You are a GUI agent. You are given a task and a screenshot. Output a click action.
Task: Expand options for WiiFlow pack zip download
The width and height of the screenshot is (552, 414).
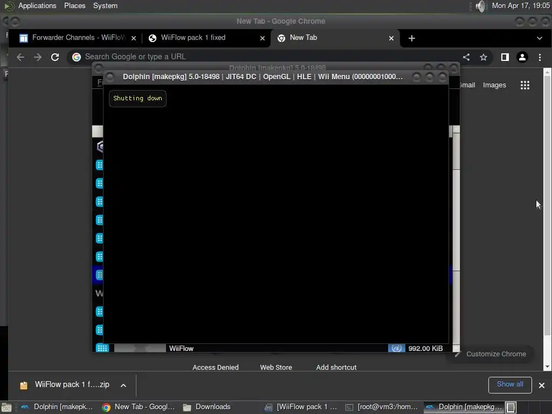[x=123, y=385]
